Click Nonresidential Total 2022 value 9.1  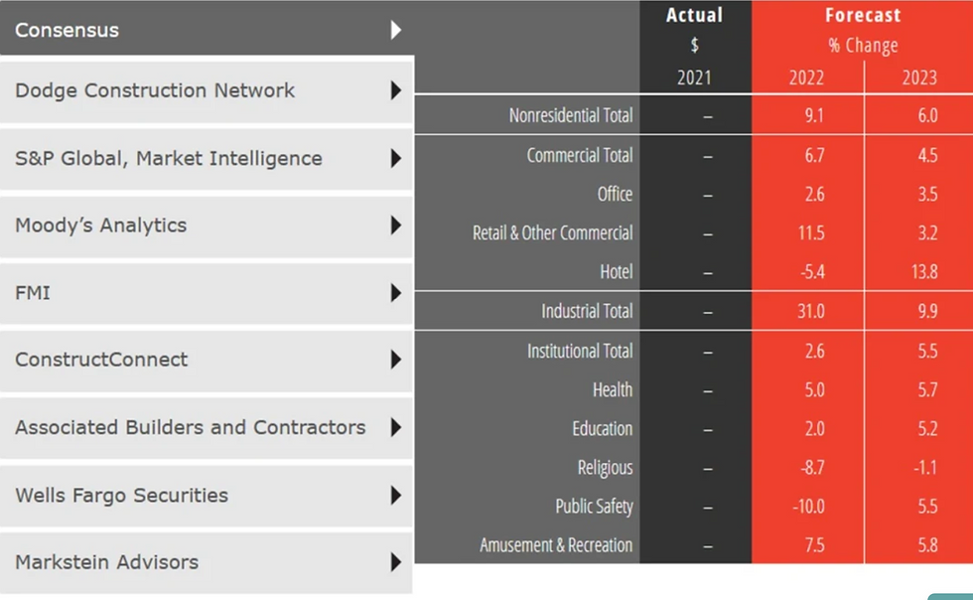(814, 115)
